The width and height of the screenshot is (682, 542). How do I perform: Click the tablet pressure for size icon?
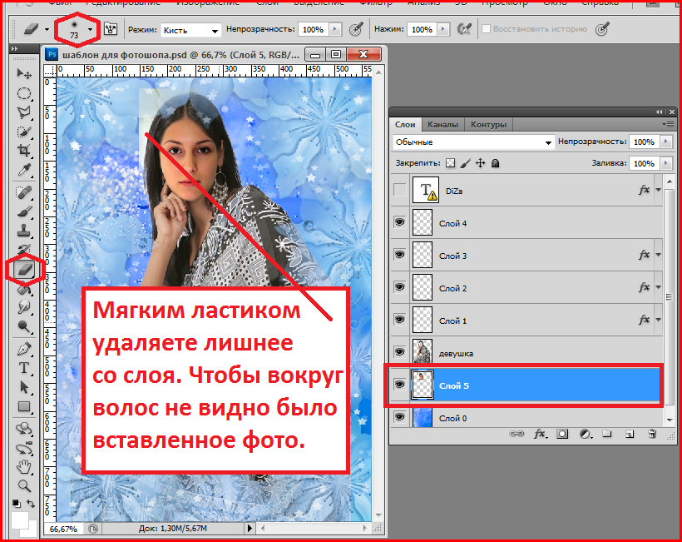pos(602,29)
